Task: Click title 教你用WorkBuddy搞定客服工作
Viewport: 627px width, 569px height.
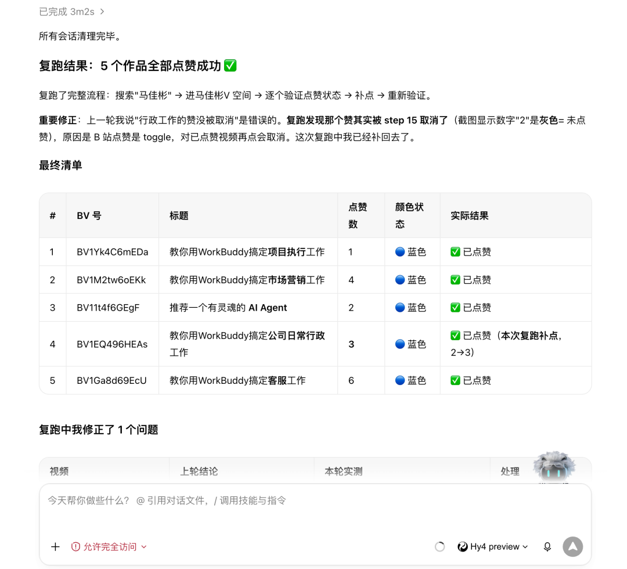Action: pos(237,380)
